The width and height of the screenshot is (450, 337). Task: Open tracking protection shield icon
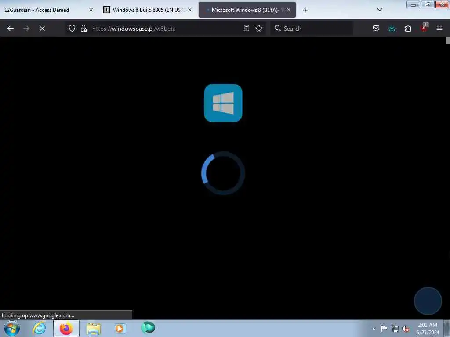click(72, 28)
